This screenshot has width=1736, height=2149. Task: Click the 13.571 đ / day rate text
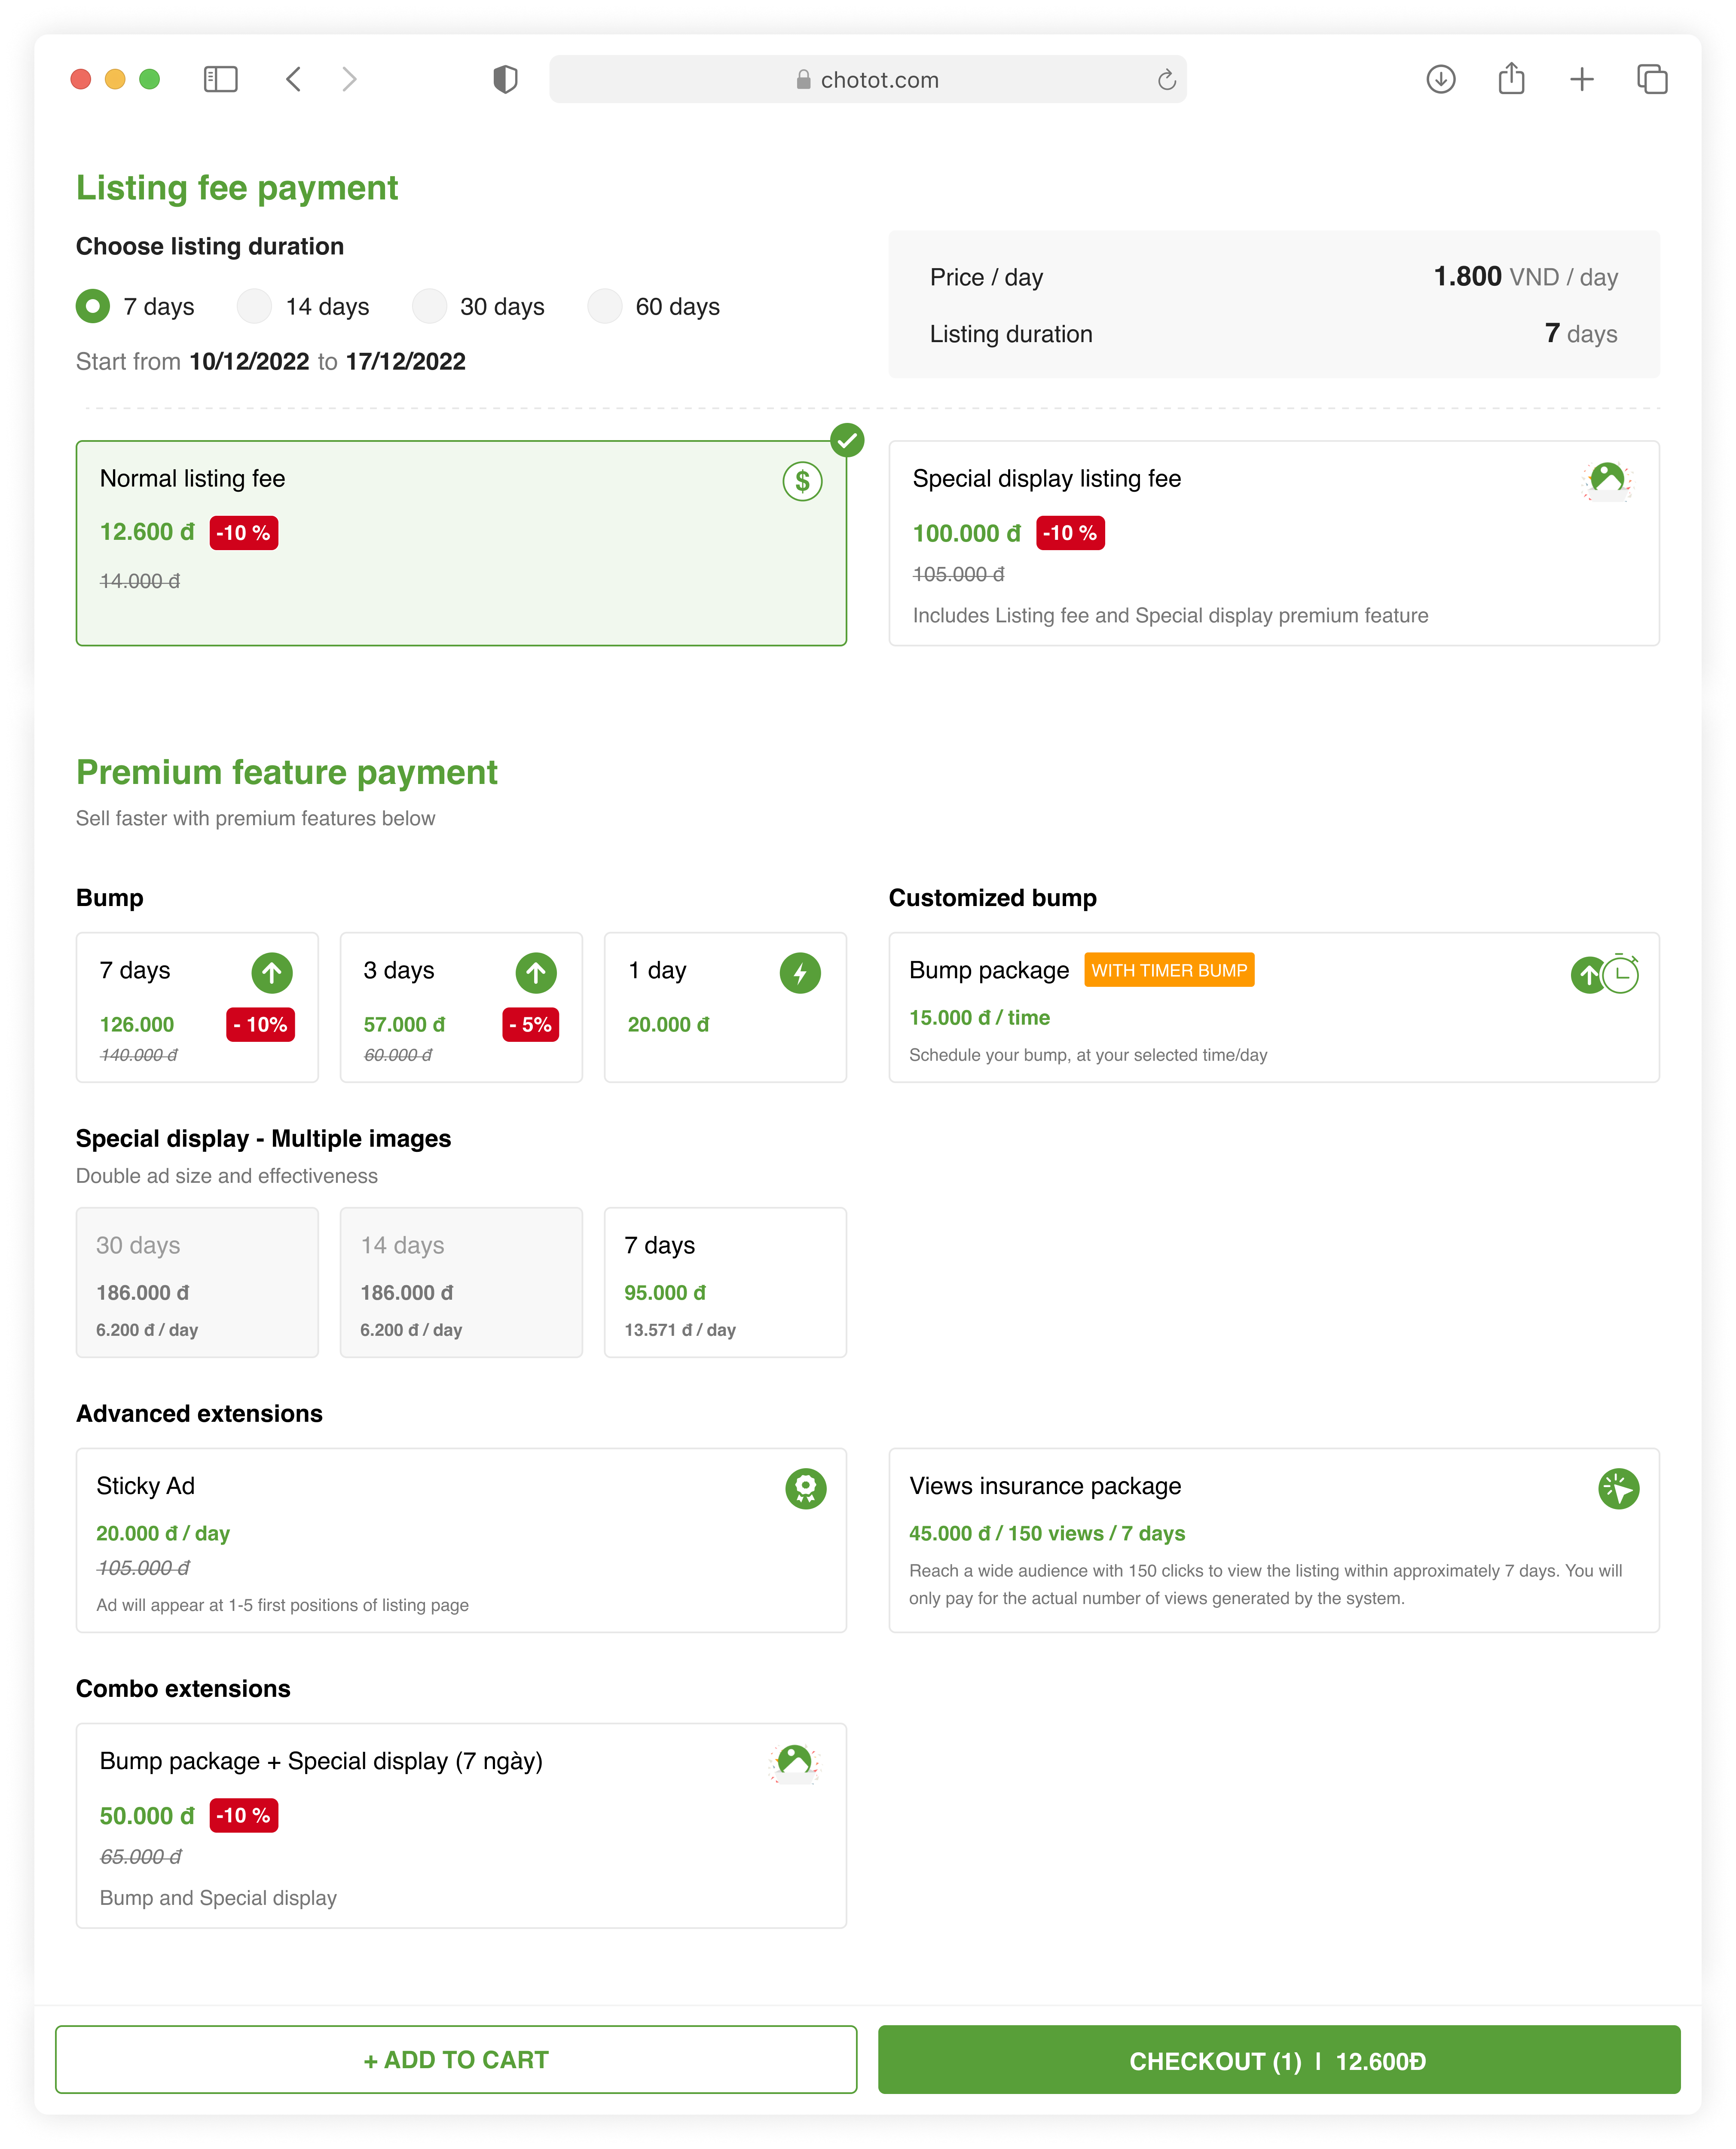tap(680, 1330)
